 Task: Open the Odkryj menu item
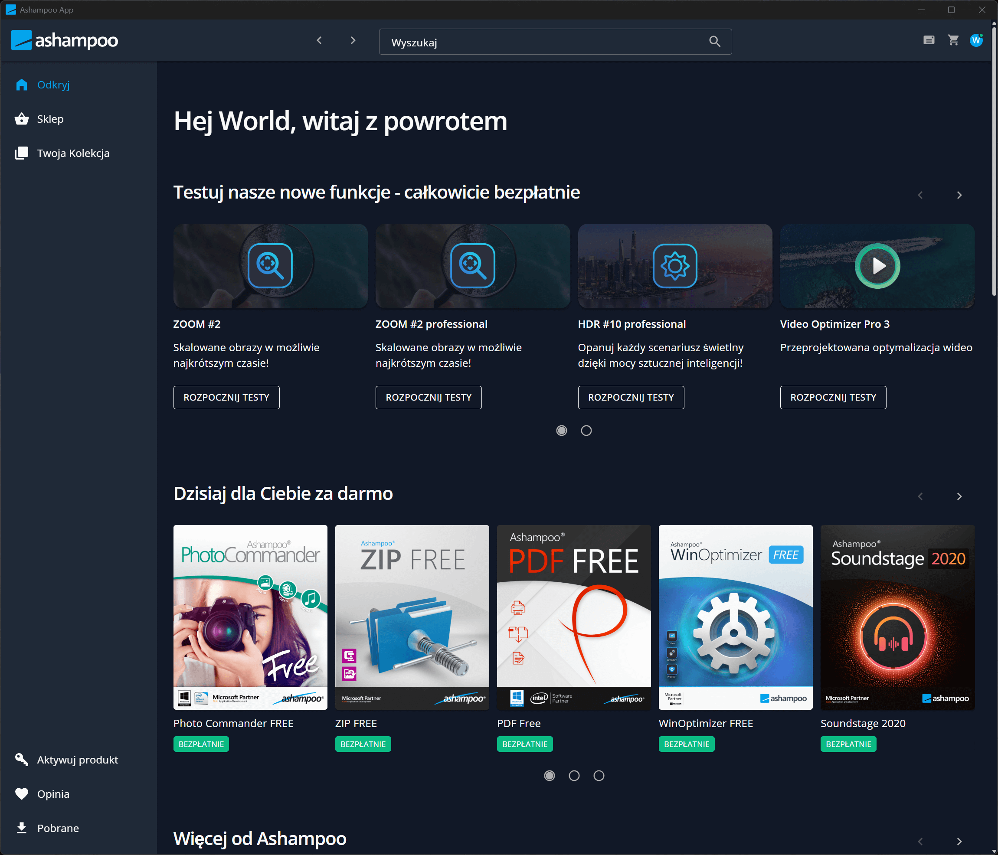tap(78, 85)
